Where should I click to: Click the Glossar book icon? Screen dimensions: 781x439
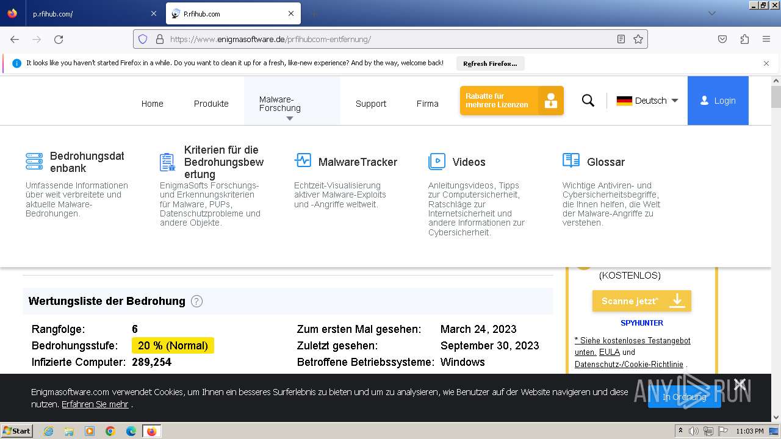click(x=571, y=161)
